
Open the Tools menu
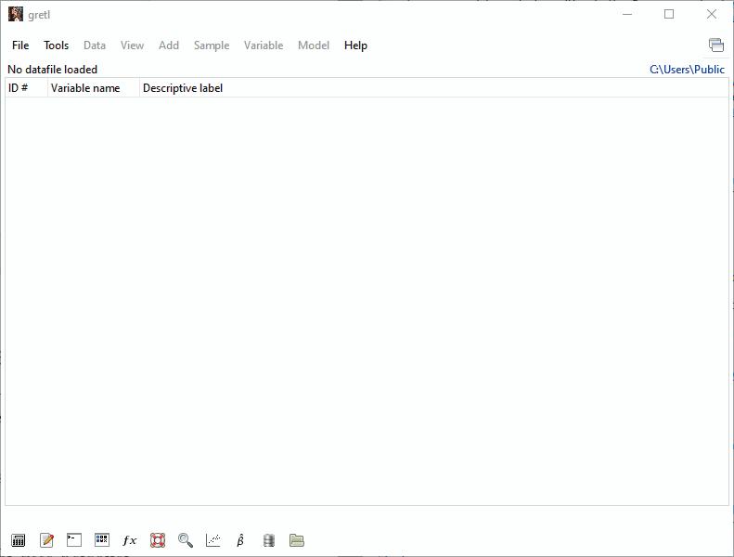(x=57, y=45)
